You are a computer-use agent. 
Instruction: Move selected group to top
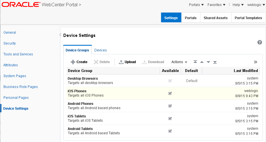click(x=195, y=62)
